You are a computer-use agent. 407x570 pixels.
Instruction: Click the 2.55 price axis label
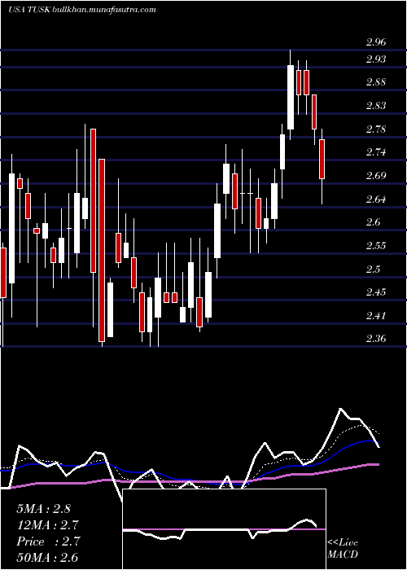(x=376, y=245)
